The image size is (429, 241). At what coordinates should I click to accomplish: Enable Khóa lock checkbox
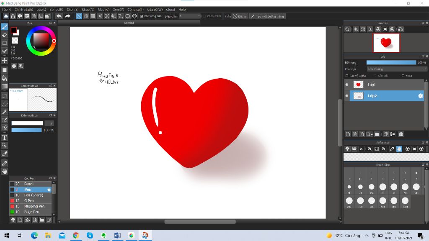(403, 76)
